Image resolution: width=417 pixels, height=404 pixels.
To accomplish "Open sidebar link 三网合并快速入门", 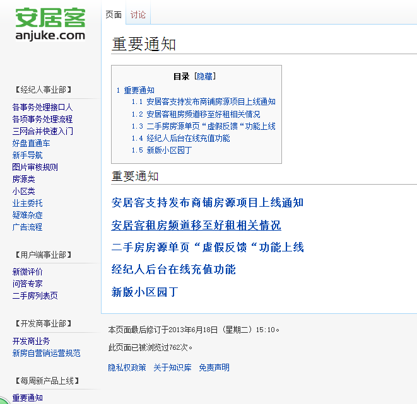I will click(42, 131).
